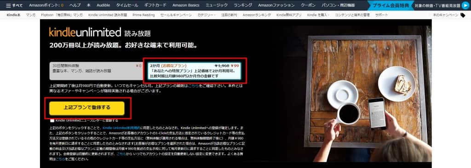Image resolution: width=471 pixels, height=168 pixels.
Task: Open Amazonポイント balance
Action: pyautogui.click(x=46, y=5)
